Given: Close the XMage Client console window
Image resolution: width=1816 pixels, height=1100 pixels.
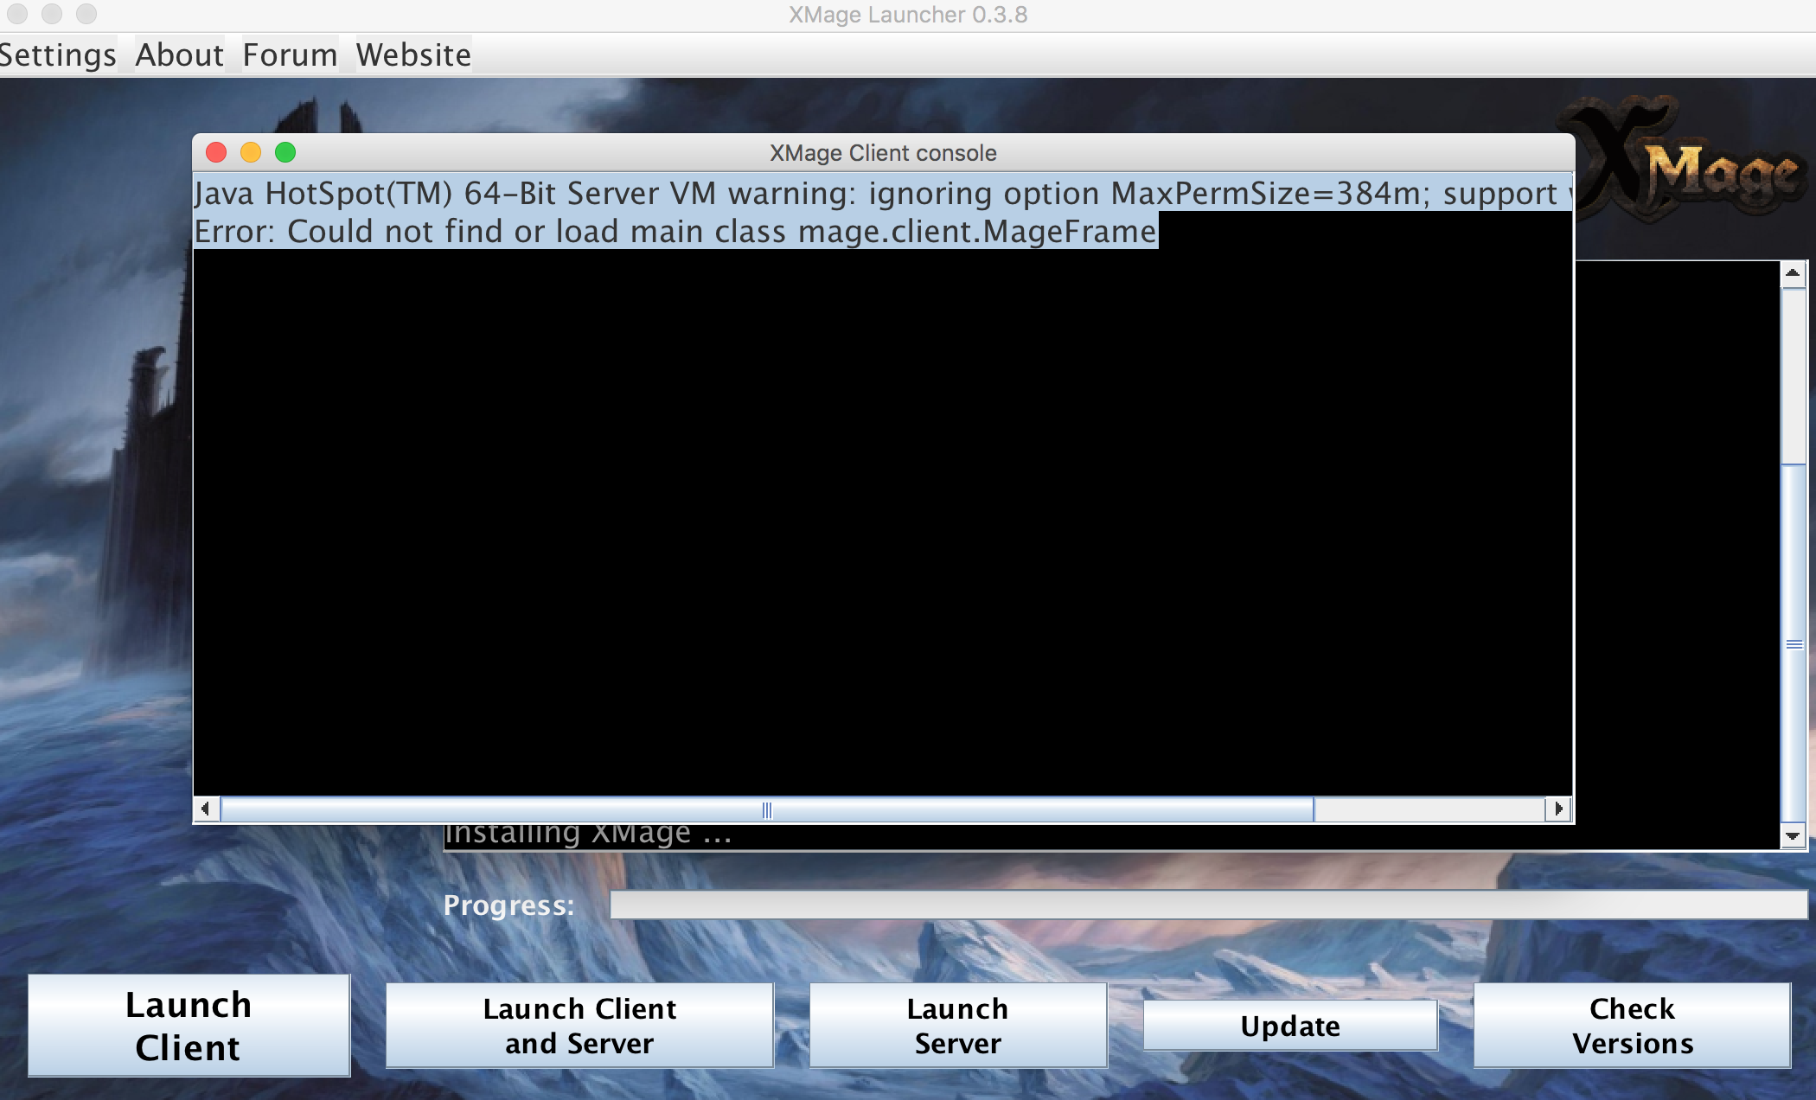Looking at the screenshot, I should pos(216,153).
